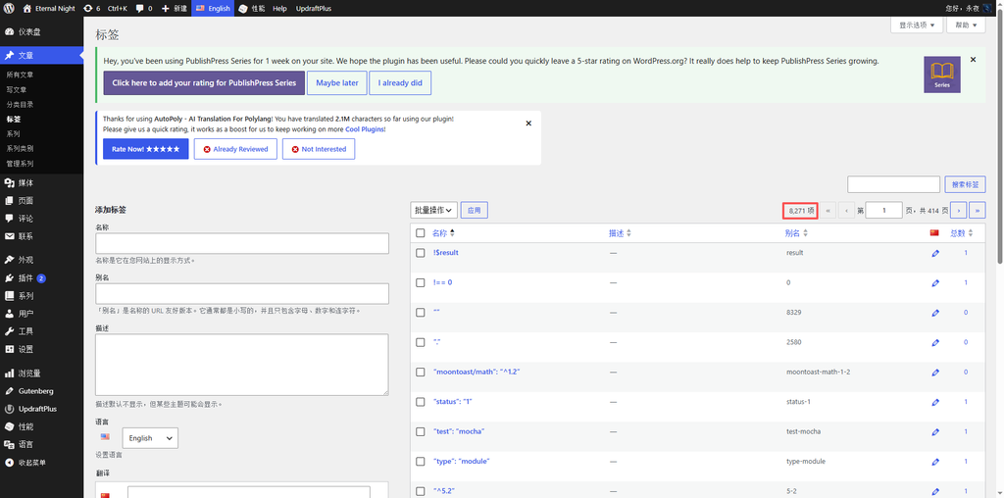
Task: Sort by 描述 column header
Action: [x=620, y=233]
